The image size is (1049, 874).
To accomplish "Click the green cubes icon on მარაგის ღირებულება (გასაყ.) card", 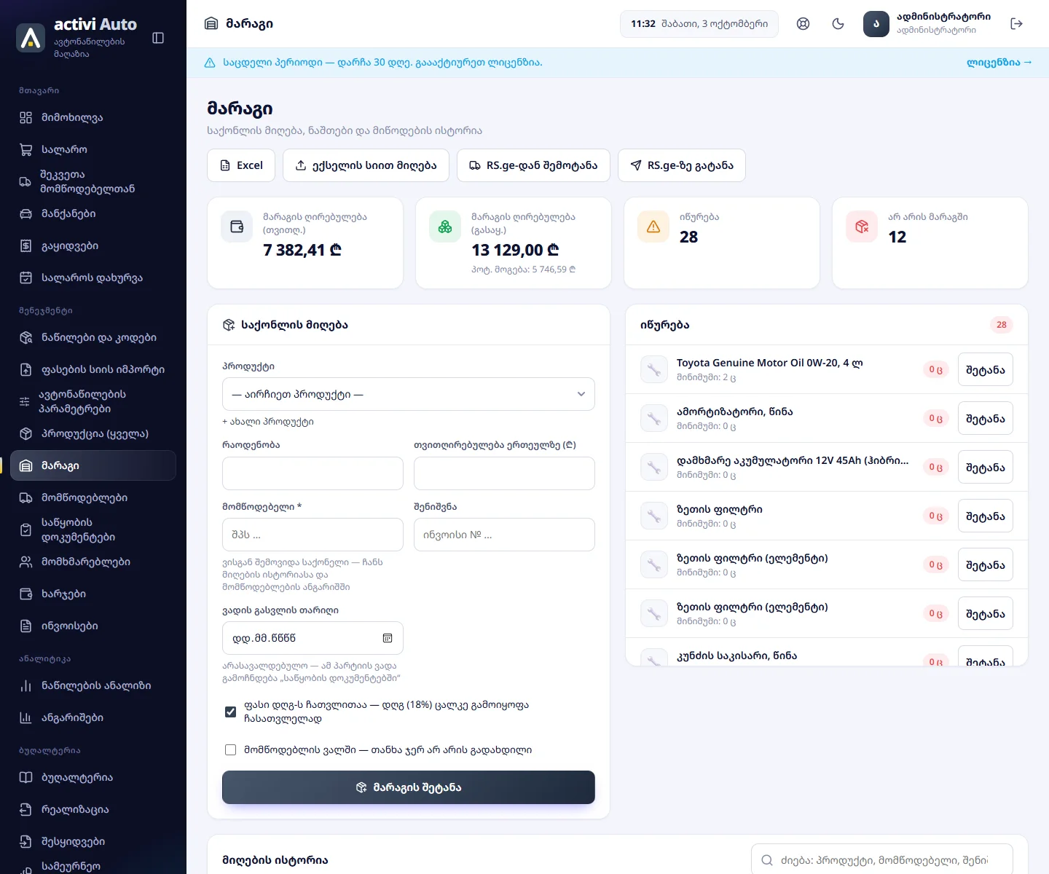I will click(445, 227).
